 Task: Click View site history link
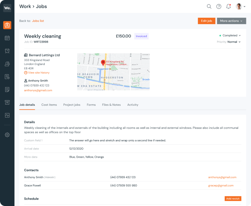39,73
